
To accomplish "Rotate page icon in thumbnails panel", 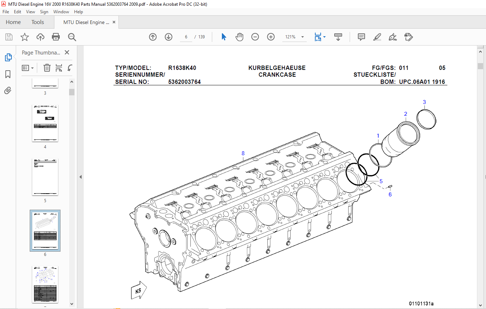I will coord(70,68).
